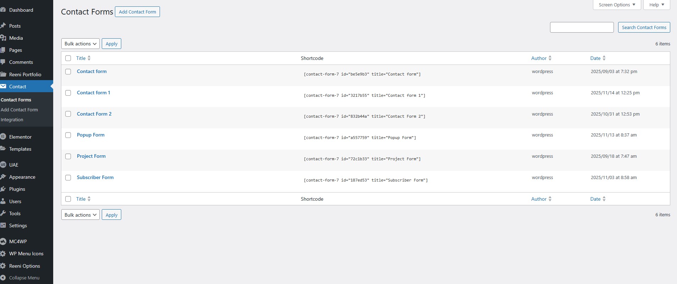677x284 pixels.
Task: Click the Elementor icon in sidebar
Action: [x=3, y=137]
